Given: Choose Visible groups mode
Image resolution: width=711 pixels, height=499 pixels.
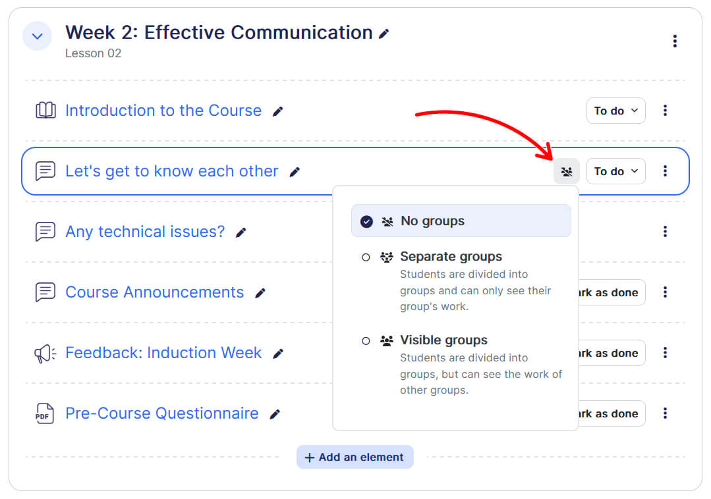Looking at the screenshot, I should click(x=443, y=340).
